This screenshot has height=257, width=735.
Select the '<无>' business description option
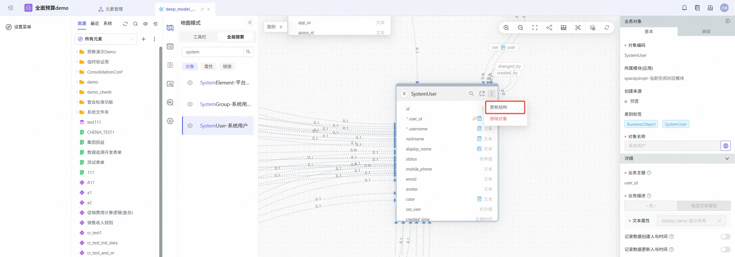pos(651,206)
